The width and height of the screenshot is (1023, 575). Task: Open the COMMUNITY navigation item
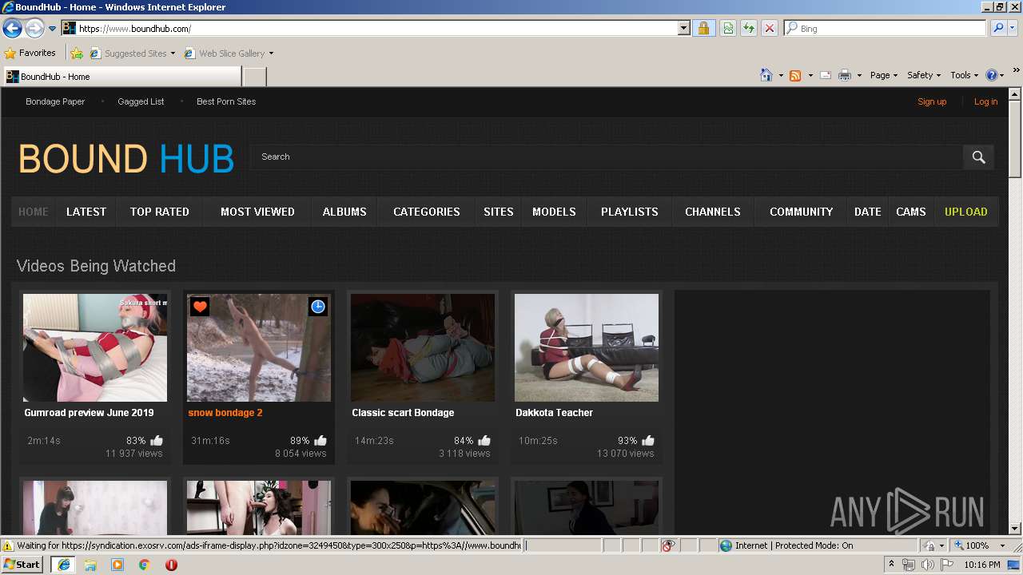pyautogui.click(x=802, y=212)
